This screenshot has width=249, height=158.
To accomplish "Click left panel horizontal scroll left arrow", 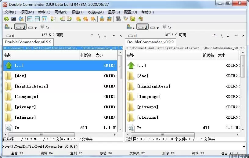I will [x=5, y=135].
